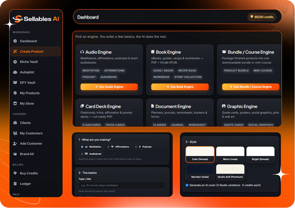This screenshot has width=295, height=208.
Task: Click the Niche Vault compass icon
Action: click(x=15, y=62)
